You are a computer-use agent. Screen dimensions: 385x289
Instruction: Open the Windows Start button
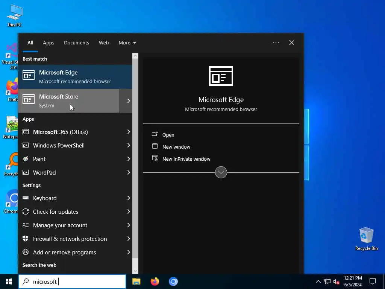point(9,281)
